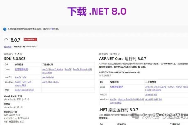
Task: Download SDK Windows Arm64 binary
Action: tap(45, 82)
